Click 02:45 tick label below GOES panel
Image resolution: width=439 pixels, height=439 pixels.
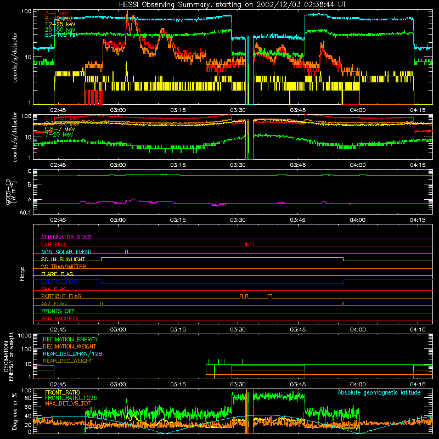pos(58,220)
